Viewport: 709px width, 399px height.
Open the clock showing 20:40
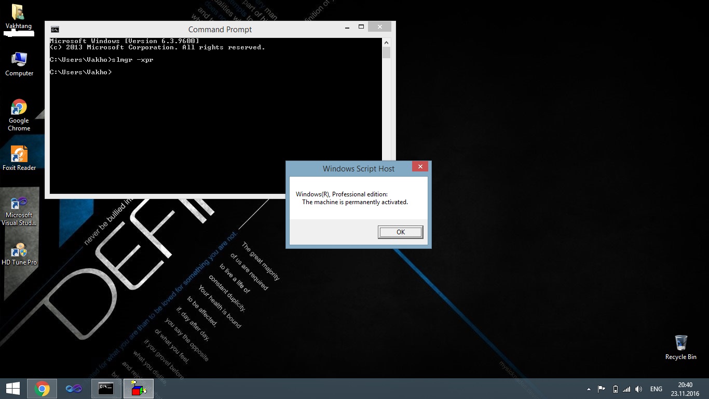pyautogui.click(x=685, y=389)
